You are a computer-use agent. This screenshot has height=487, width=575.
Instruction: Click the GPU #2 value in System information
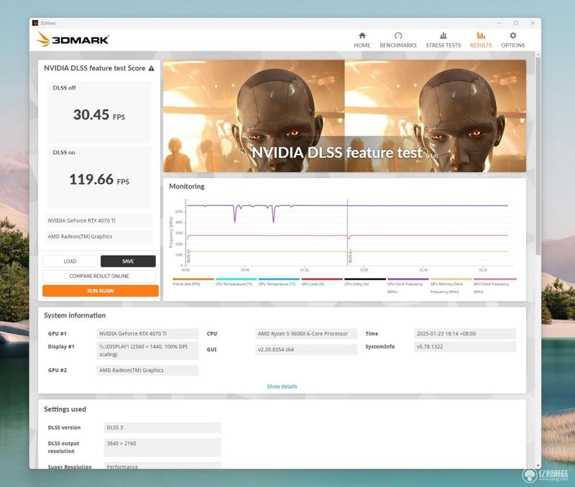(147, 370)
